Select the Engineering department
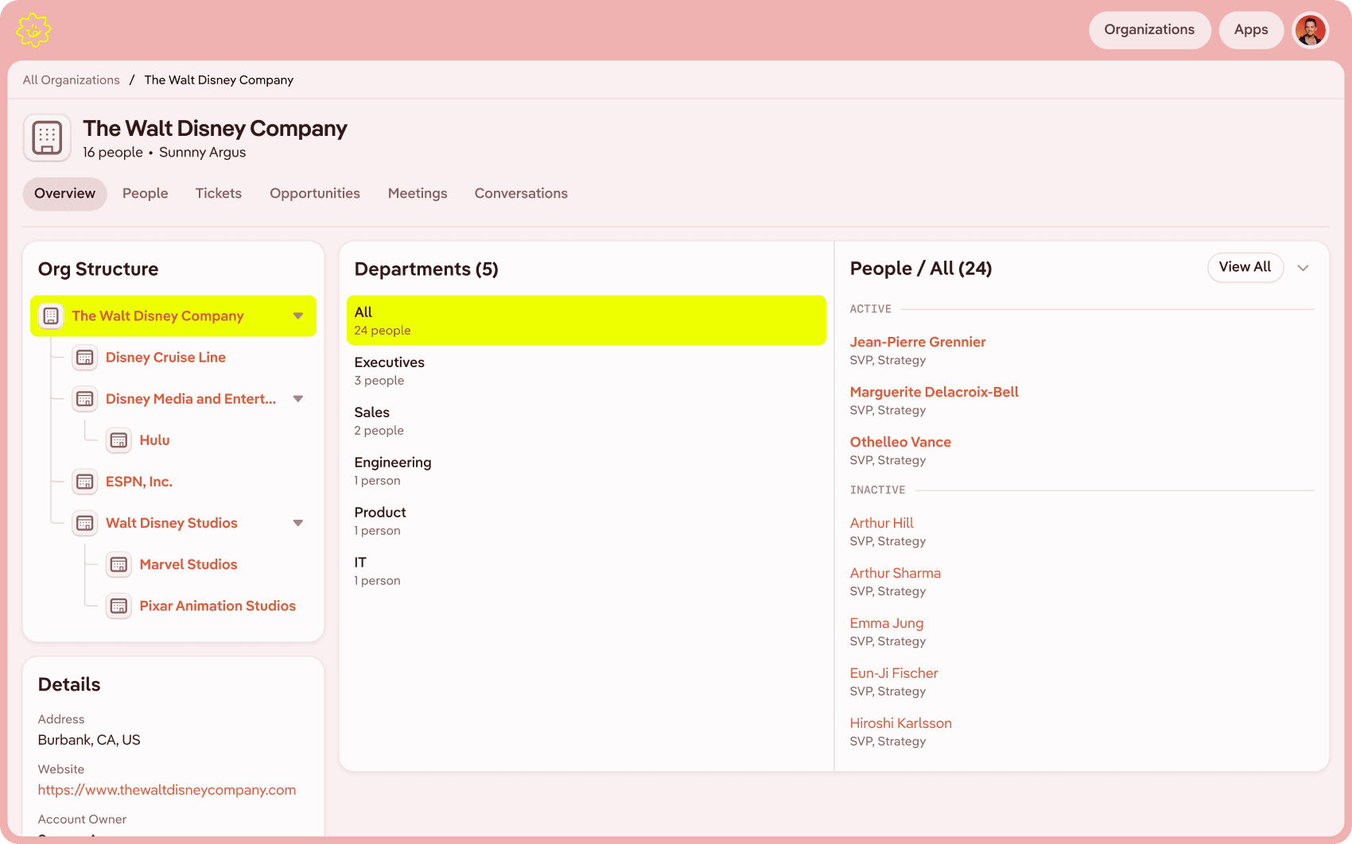The width and height of the screenshot is (1352, 844). pyautogui.click(x=586, y=470)
